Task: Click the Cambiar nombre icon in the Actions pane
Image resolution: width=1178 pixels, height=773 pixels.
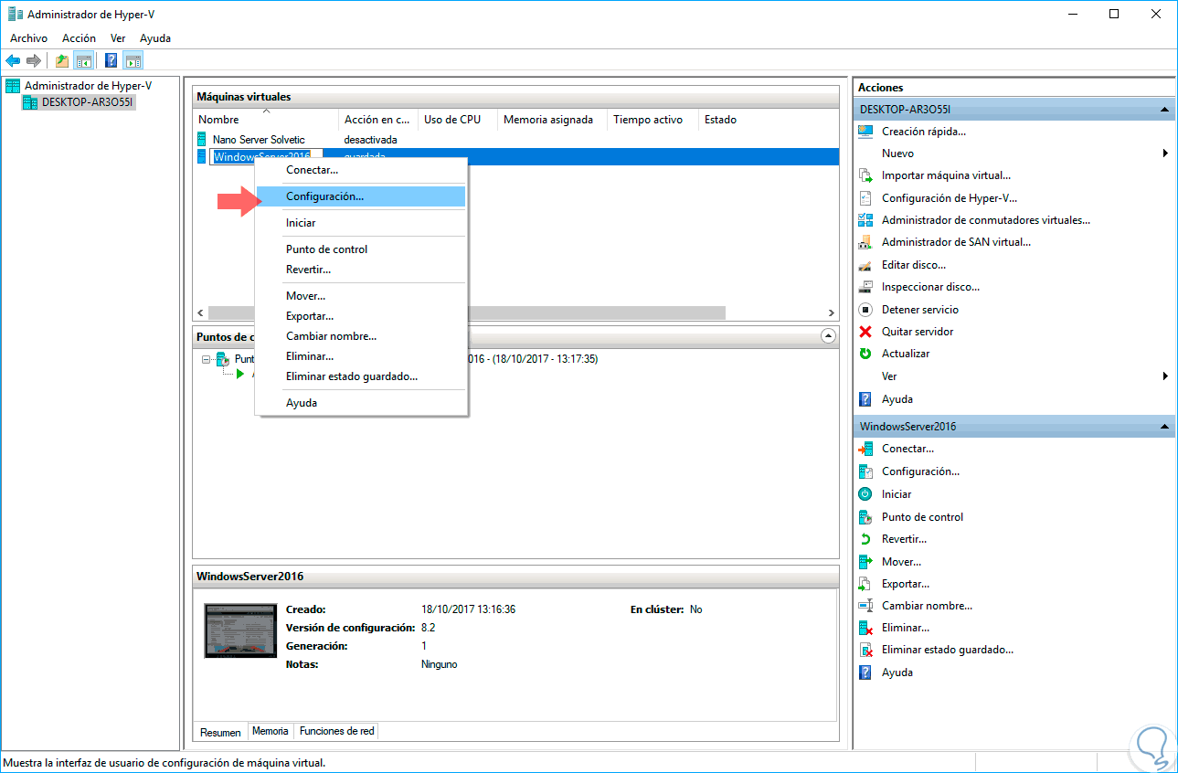Action: 865,606
